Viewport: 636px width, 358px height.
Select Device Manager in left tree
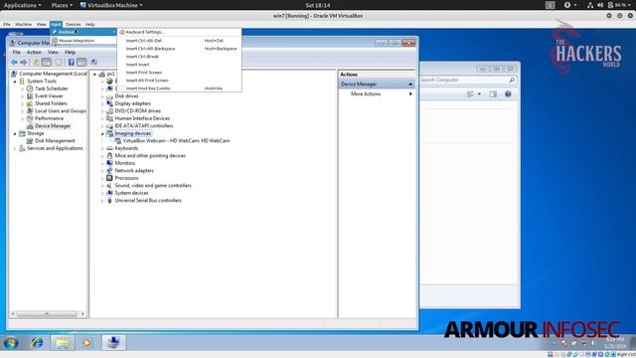pyautogui.click(x=53, y=126)
